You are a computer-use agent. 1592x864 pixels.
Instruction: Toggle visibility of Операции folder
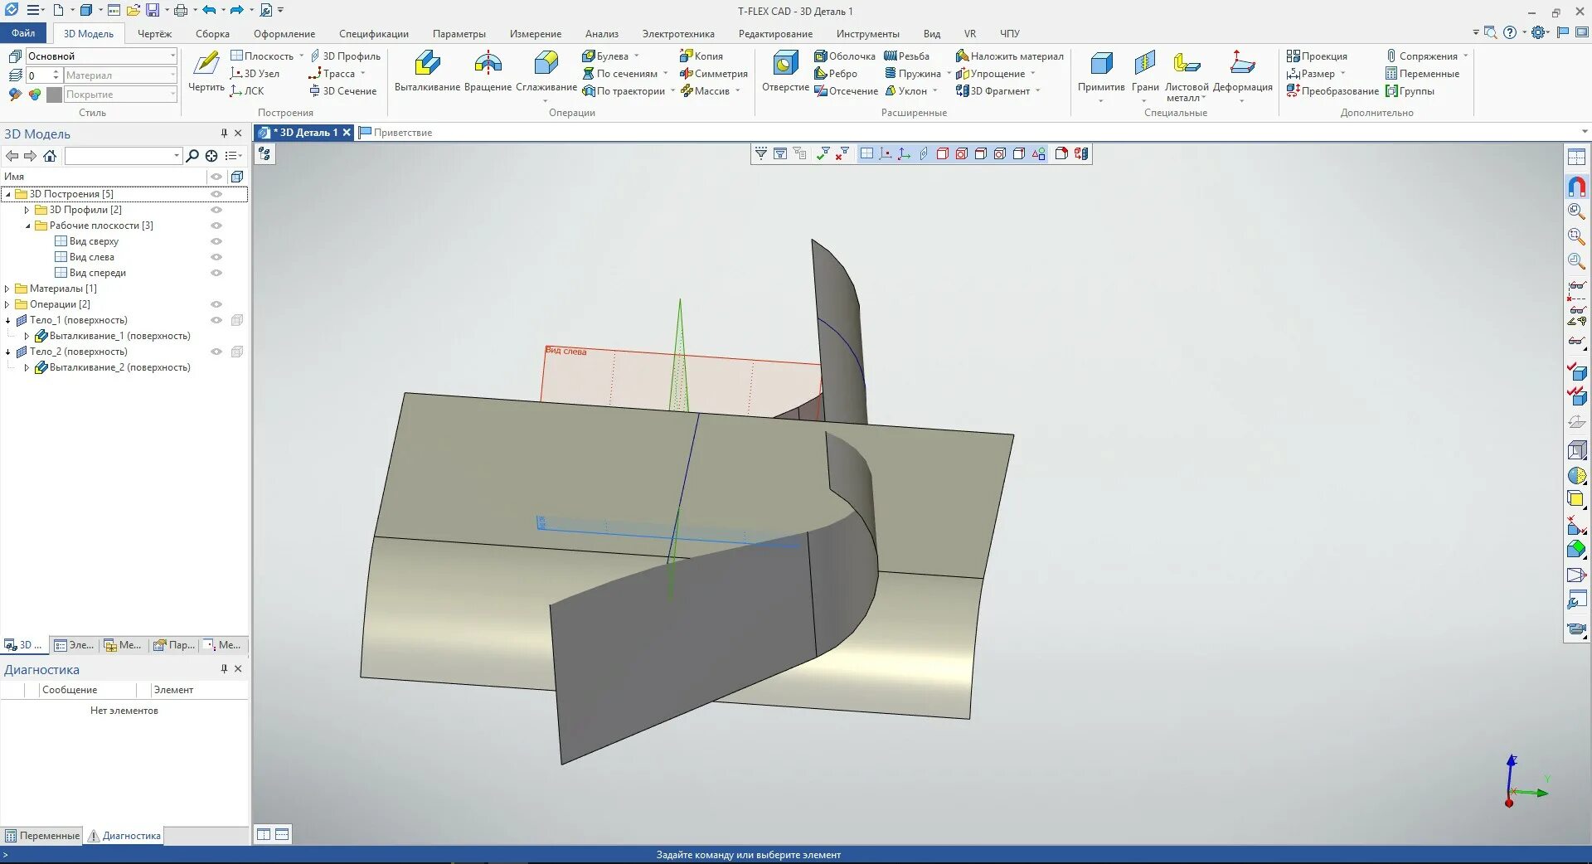coord(216,304)
